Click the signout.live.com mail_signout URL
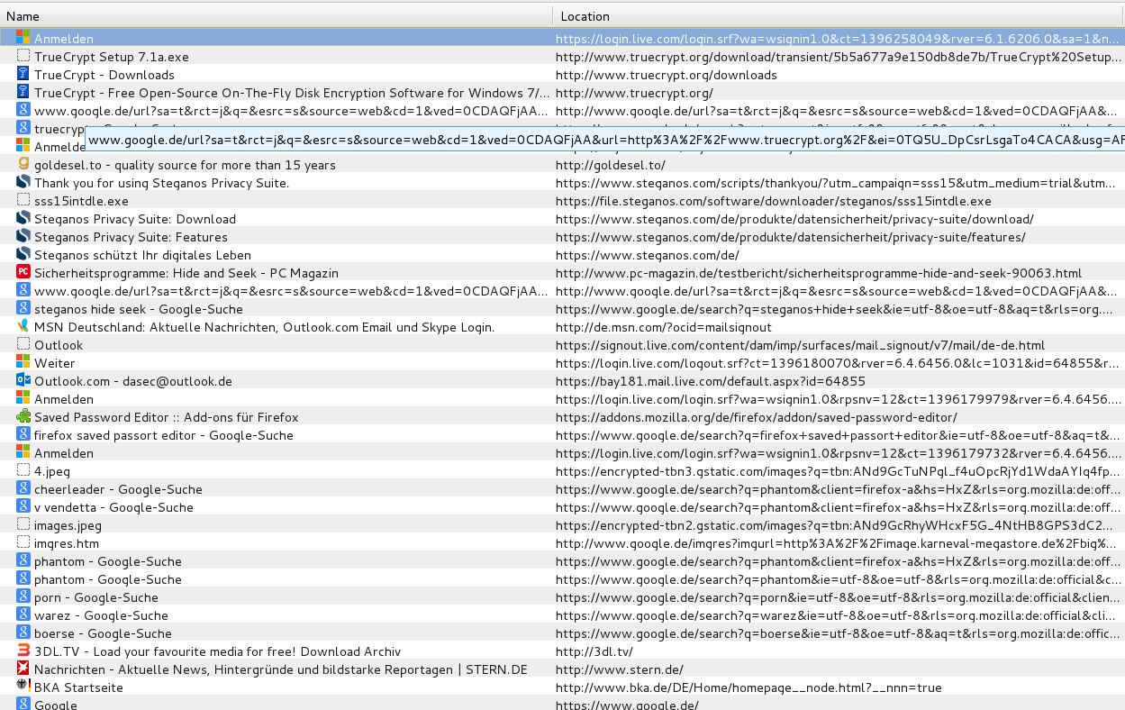The height and width of the screenshot is (710, 1125). click(x=800, y=345)
